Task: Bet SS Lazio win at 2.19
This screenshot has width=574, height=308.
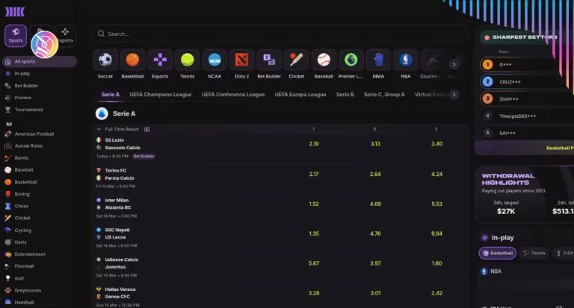Action: (314, 144)
